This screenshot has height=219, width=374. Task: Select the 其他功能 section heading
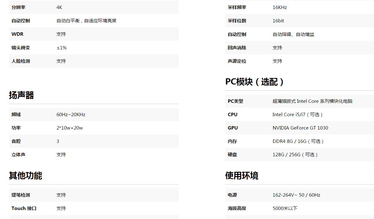pos(25,176)
